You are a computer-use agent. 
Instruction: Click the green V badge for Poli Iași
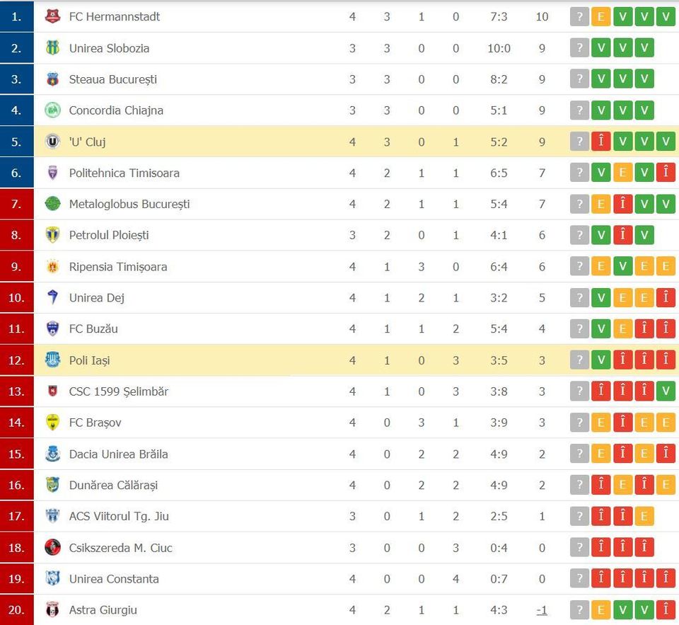(x=601, y=360)
